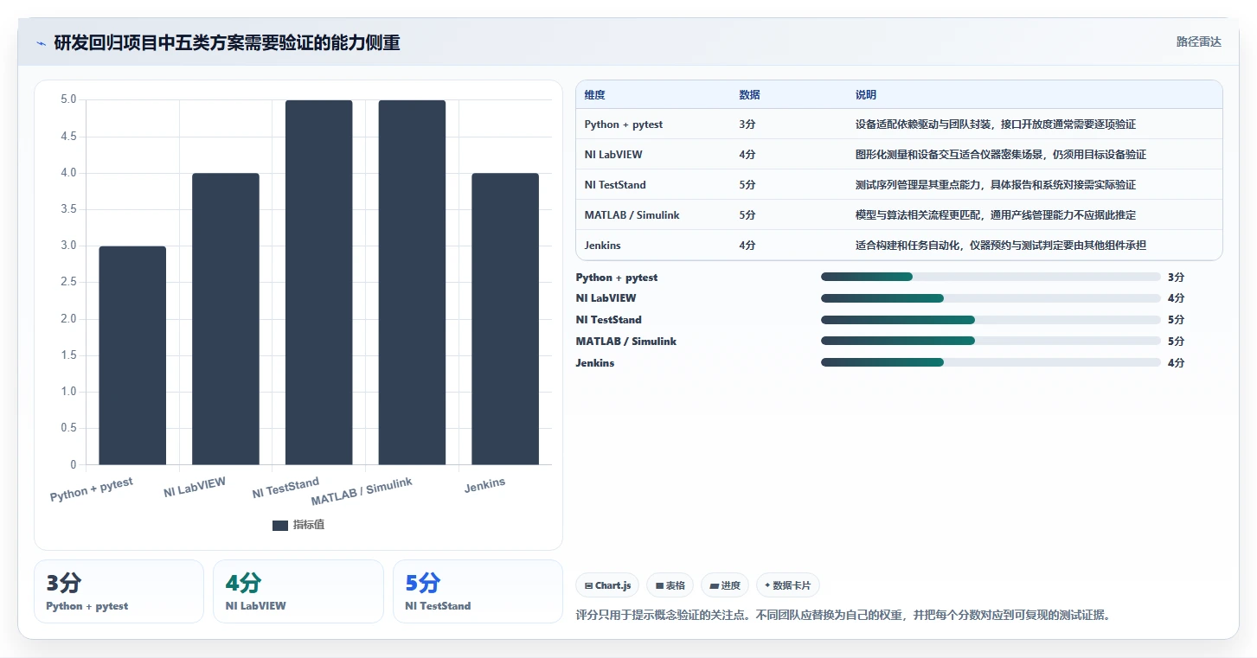The height and width of the screenshot is (658, 1257).
Task: Click the 3分 cell in the Python + pytest table row
Action: [747, 125]
